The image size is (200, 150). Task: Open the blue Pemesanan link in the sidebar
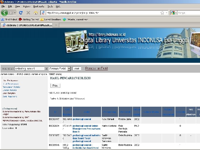click(x=11, y=84)
